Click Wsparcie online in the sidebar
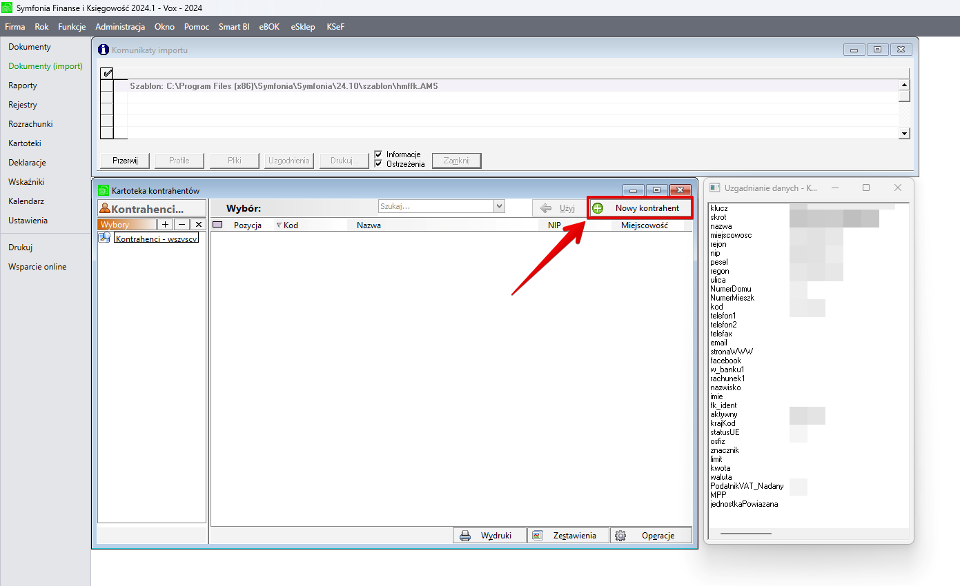The image size is (960, 586). click(x=37, y=267)
